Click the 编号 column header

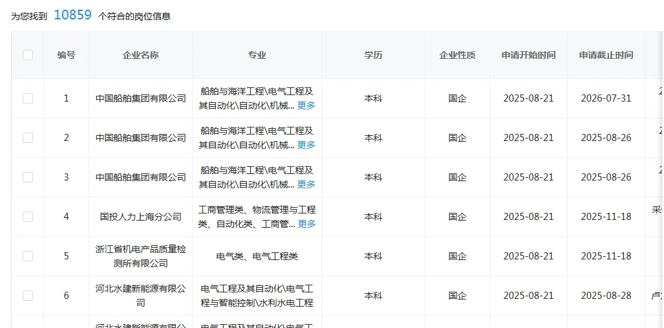point(67,55)
